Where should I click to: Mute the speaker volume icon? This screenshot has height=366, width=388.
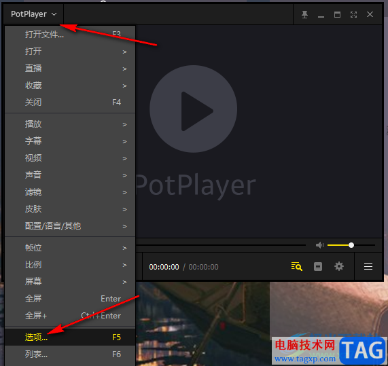pyautogui.click(x=319, y=245)
